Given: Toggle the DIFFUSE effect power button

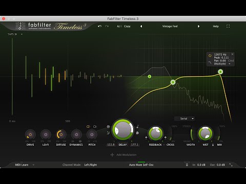Looking at the screenshot, I should click(x=61, y=134).
